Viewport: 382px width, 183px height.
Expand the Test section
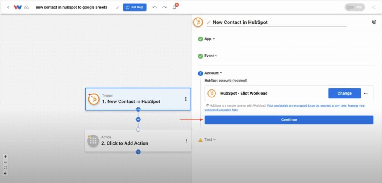(210, 140)
